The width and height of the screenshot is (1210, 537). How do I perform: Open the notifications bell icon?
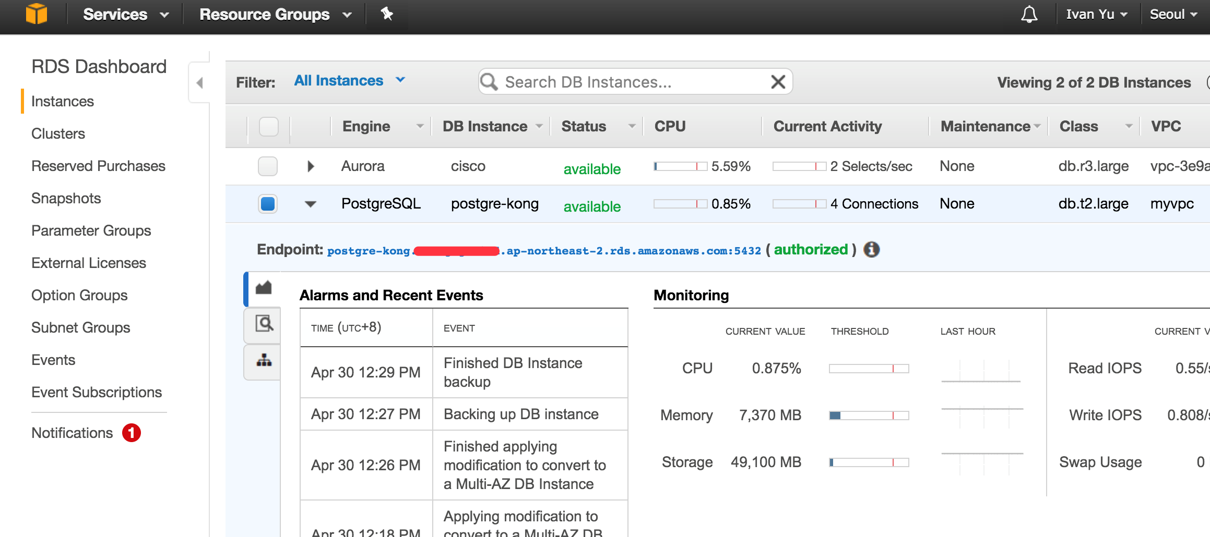pyautogui.click(x=1029, y=14)
